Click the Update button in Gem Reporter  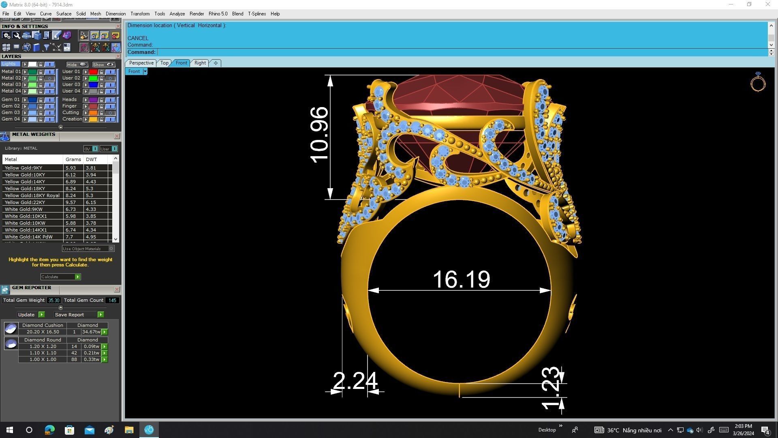point(31,315)
